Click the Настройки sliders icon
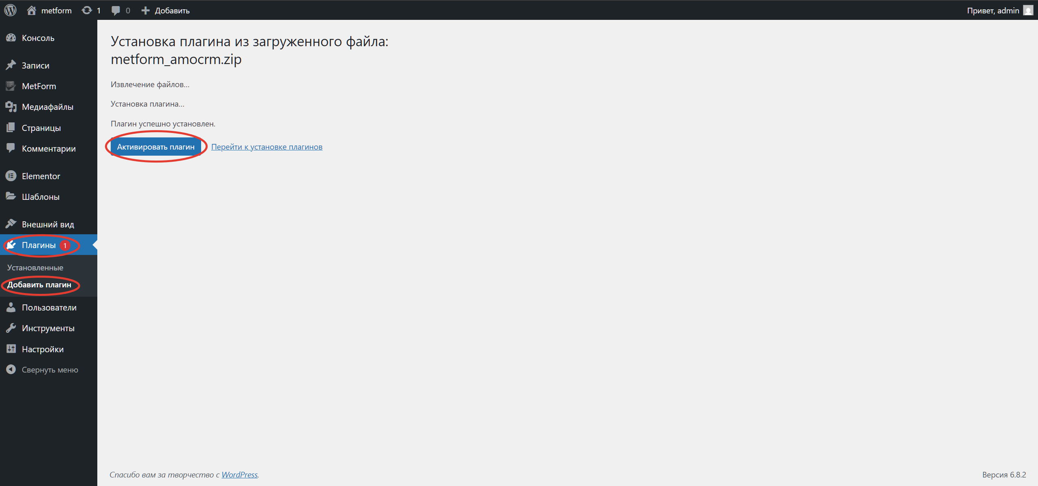 pyautogui.click(x=11, y=349)
